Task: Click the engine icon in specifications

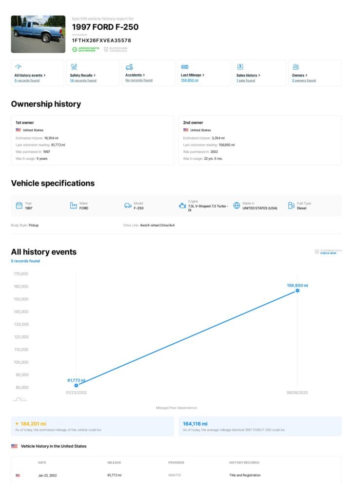Action: (x=182, y=206)
